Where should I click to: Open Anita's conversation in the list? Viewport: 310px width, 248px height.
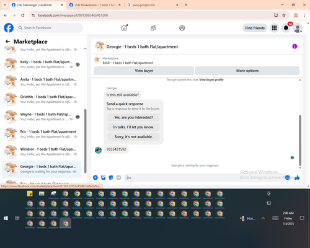(x=42, y=82)
